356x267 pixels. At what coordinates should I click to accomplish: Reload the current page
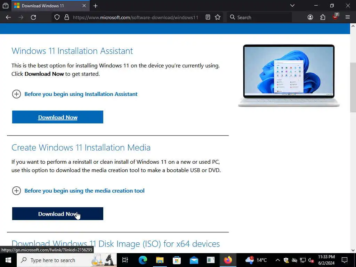point(33,17)
